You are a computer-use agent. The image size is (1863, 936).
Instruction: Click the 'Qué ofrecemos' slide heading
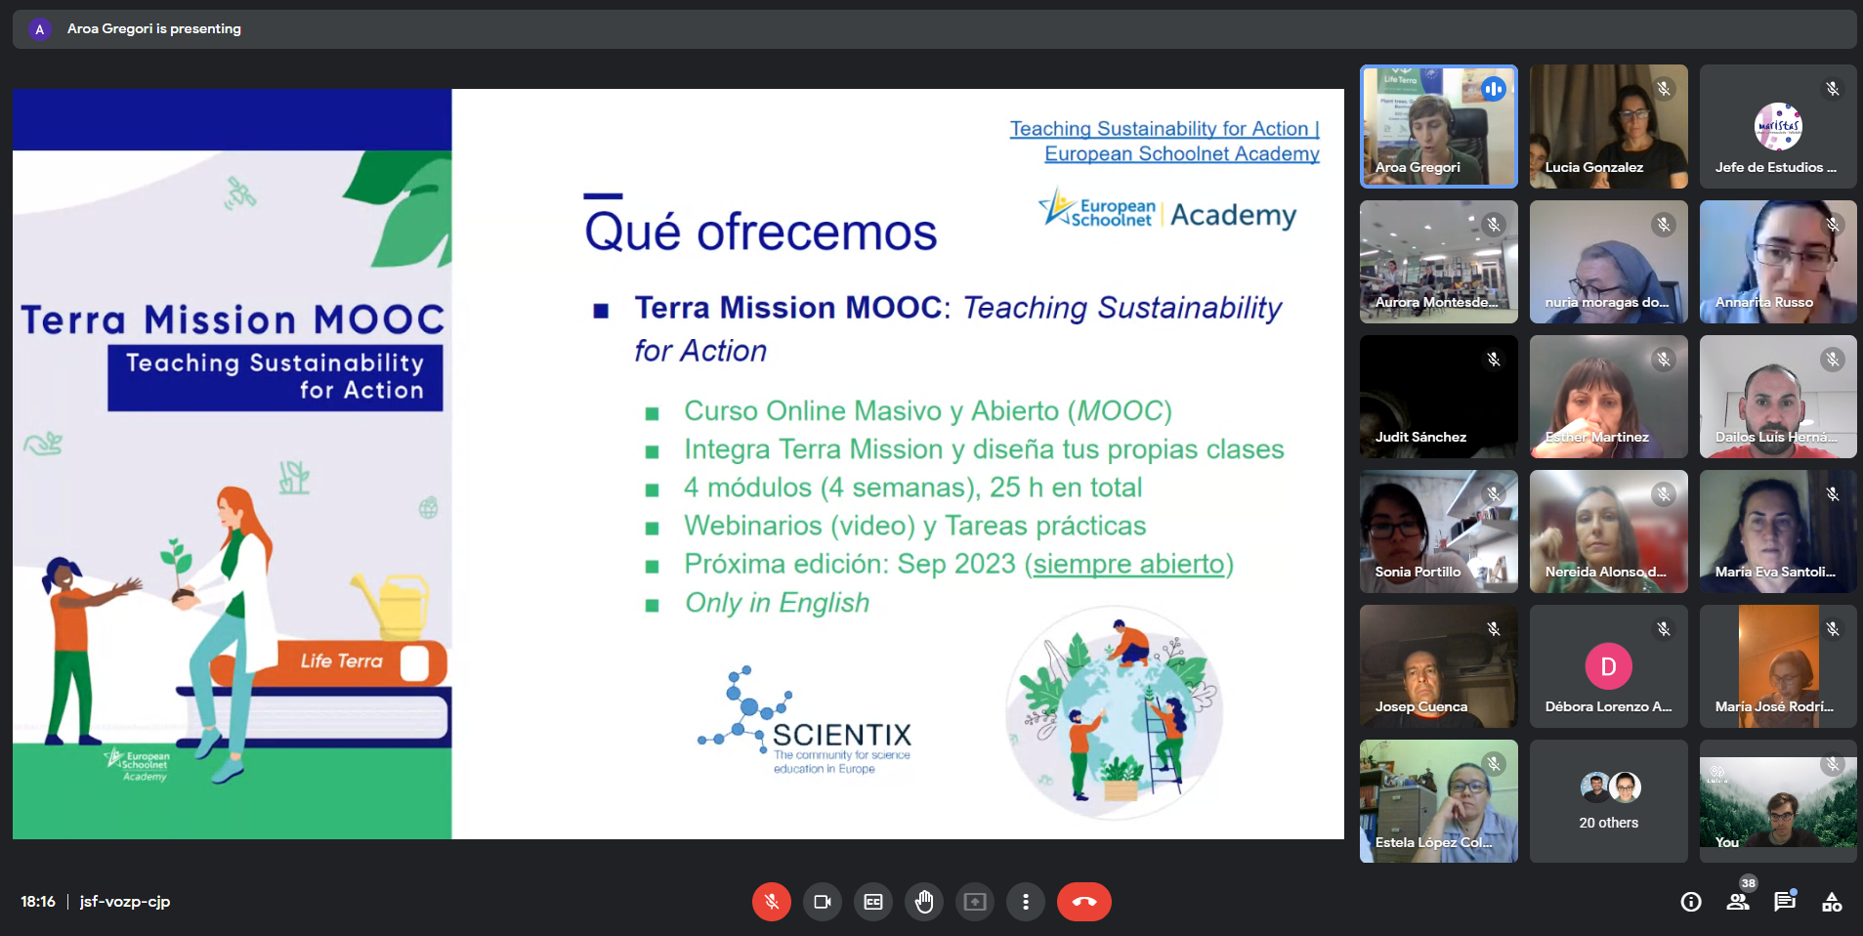760,232
